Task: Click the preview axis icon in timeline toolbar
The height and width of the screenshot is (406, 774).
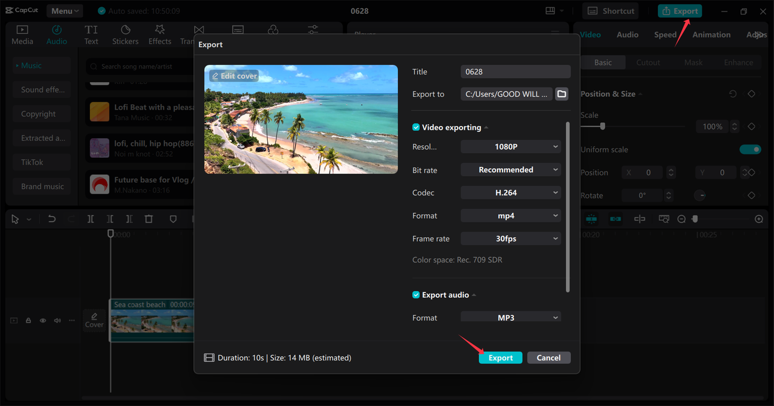Action: (640, 219)
